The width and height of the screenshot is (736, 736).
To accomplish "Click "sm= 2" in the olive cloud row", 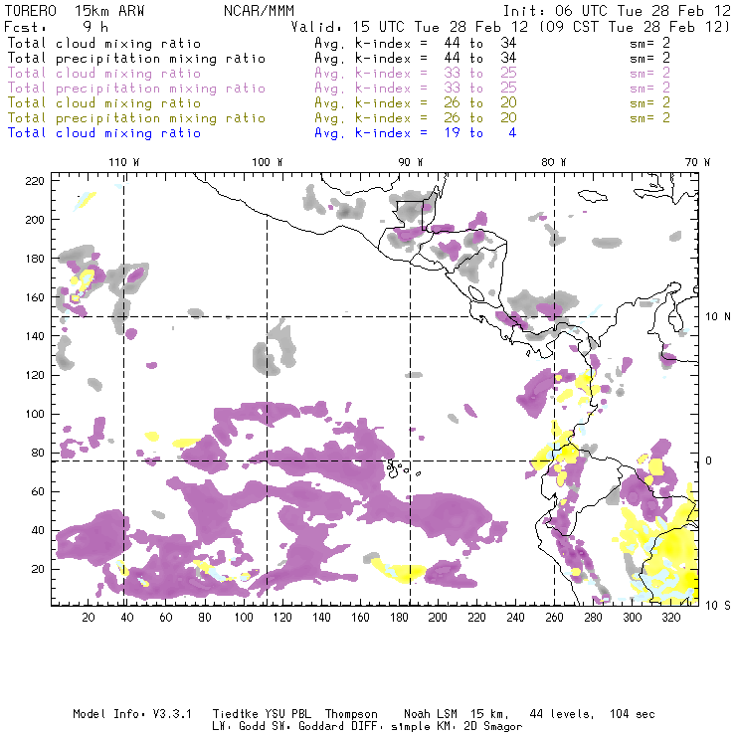I will click(650, 103).
